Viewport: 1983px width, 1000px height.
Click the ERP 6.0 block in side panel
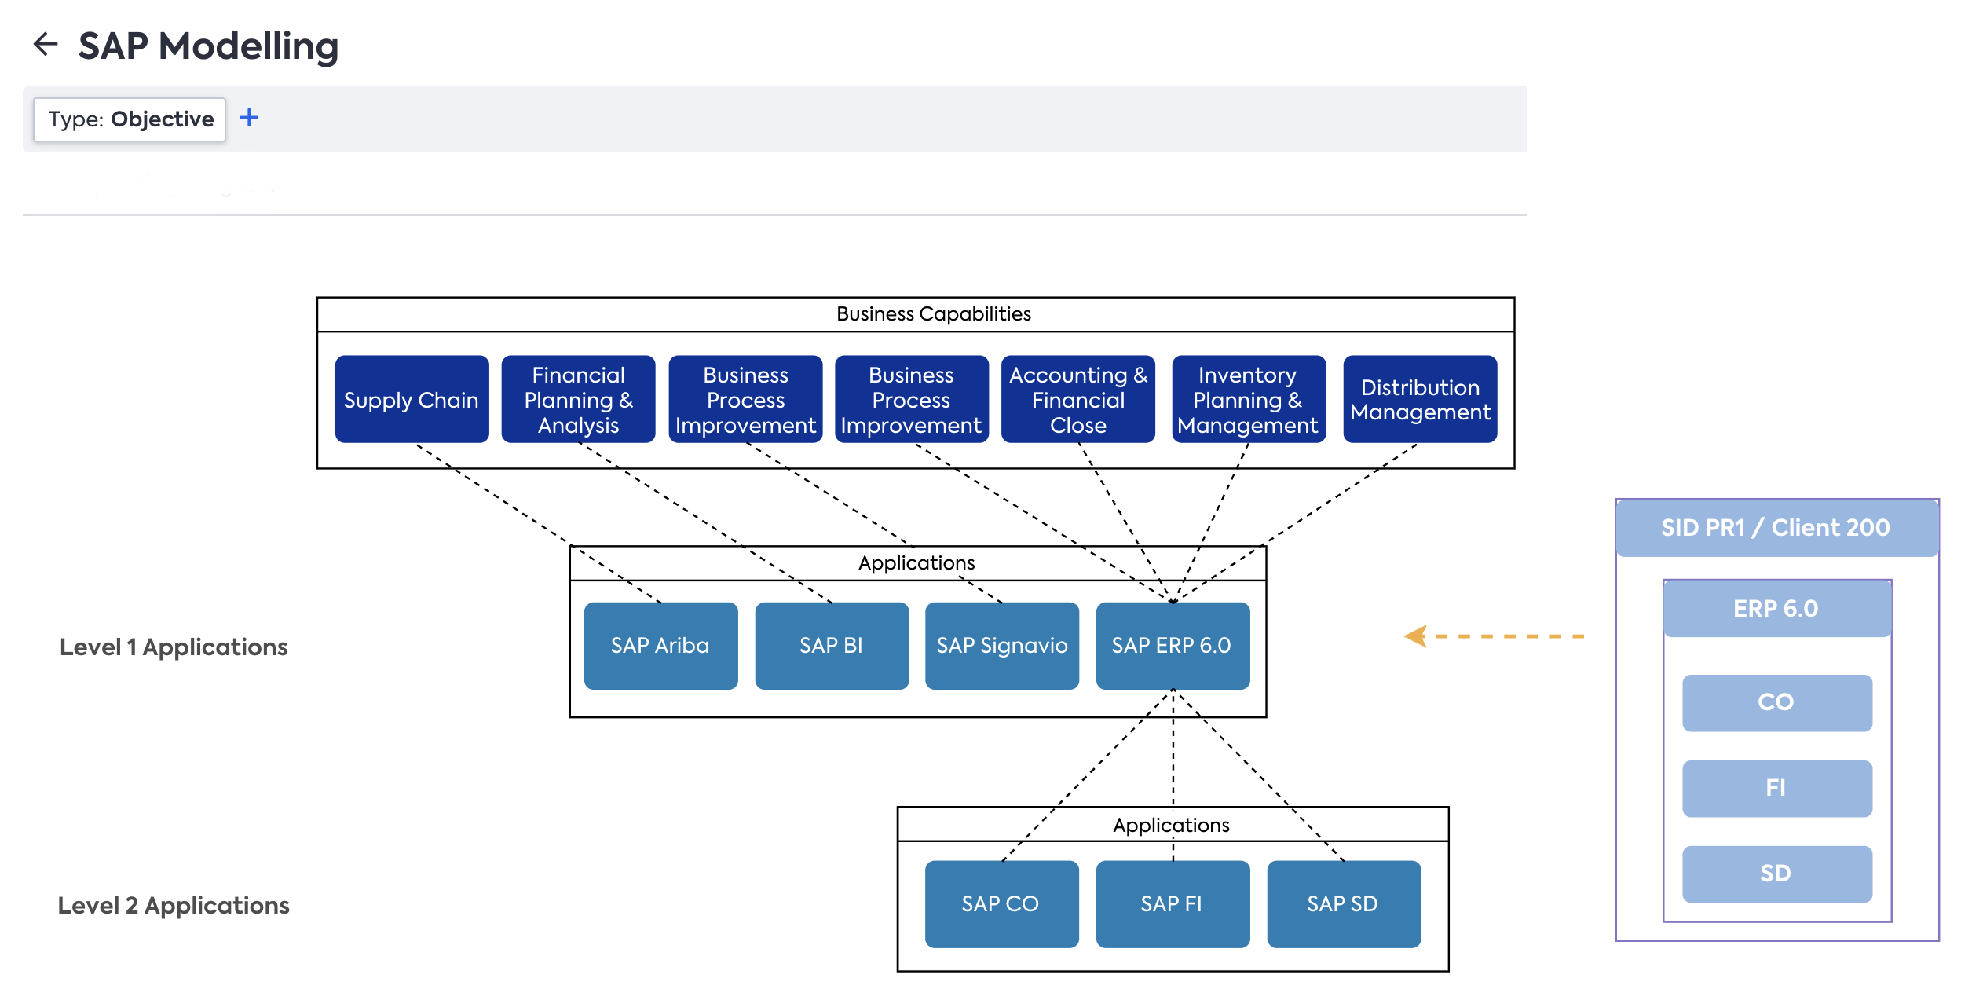tap(1776, 609)
